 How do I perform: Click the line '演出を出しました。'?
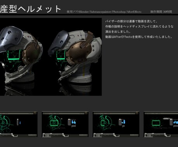coord(118,32)
